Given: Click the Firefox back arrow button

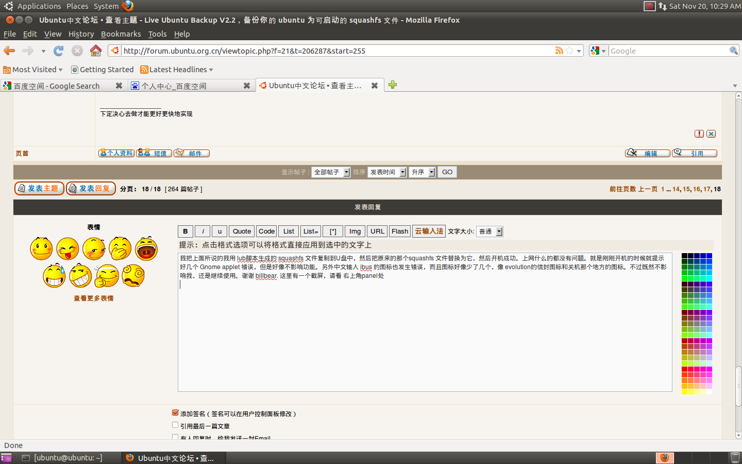Looking at the screenshot, I should point(9,51).
